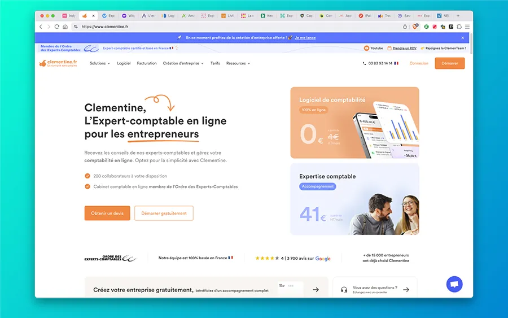Viewport: 508px width, 318px height.
Task: Open the Tarifs menu item
Action: 215,63
